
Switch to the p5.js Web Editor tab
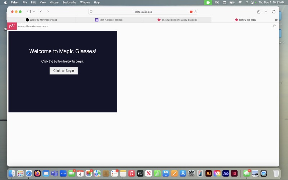click(177, 20)
